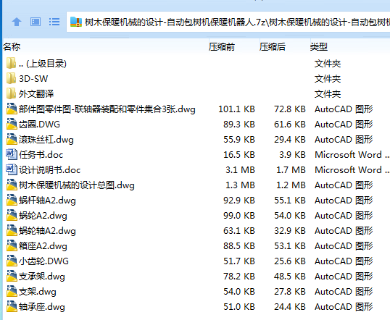Click the 蜗轮A2.dwg file icon
The height and width of the screenshot is (320, 390).
(x=12, y=215)
